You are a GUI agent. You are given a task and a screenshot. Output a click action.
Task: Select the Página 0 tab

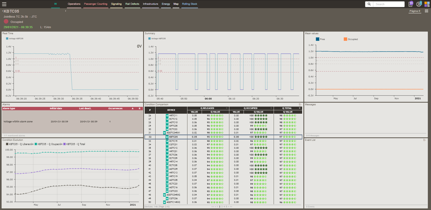point(415,11)
